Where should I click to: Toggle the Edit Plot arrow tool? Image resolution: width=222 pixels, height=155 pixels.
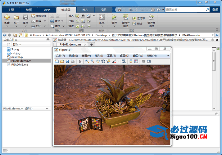pos(80,61)
